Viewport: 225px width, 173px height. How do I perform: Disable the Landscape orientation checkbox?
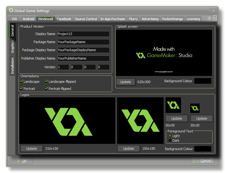tap(21, 82)
